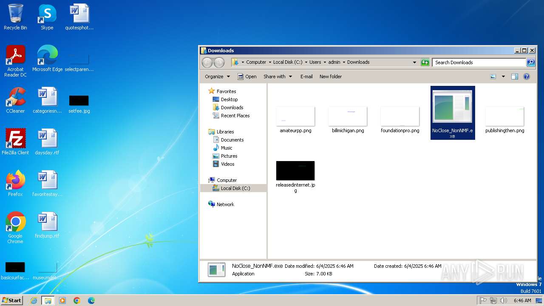Click the Open toolbar button
544x306 pixels.
(247, 76)
